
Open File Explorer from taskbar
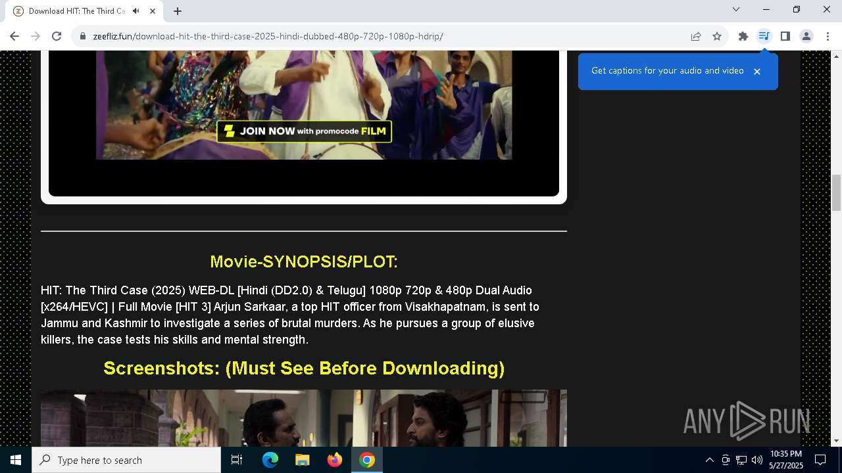click(x=303, y=460)
